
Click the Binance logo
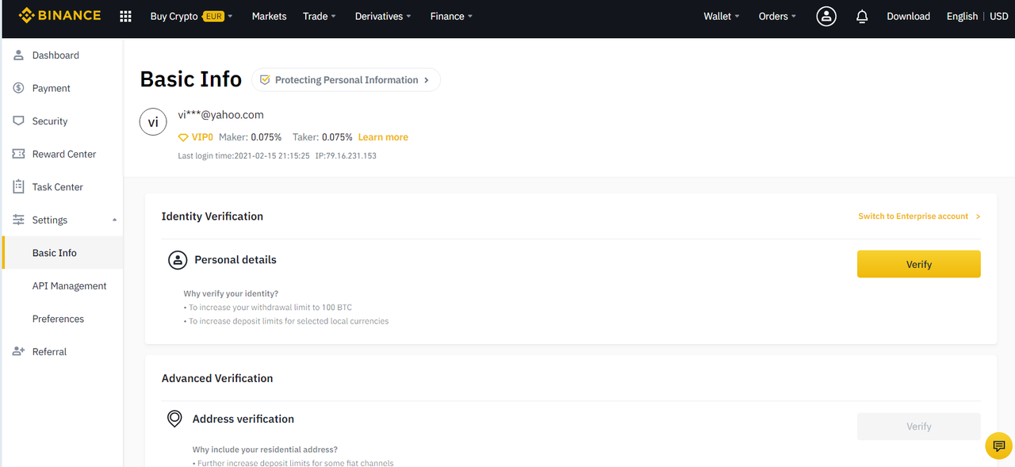60,16
